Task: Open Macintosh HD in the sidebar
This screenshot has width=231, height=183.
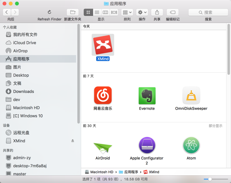Action: pos(38,108)
